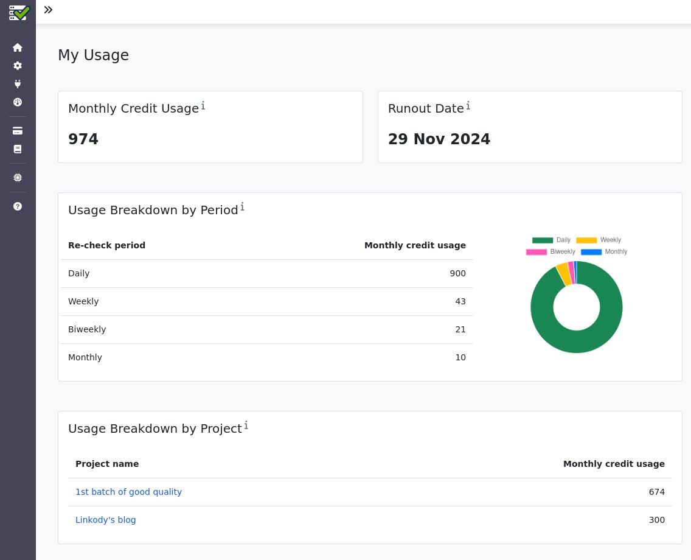Image resolution: width=691 pixels, height=560 pixels.
Task: Open billing via the credit card icon
Action: 18,130
